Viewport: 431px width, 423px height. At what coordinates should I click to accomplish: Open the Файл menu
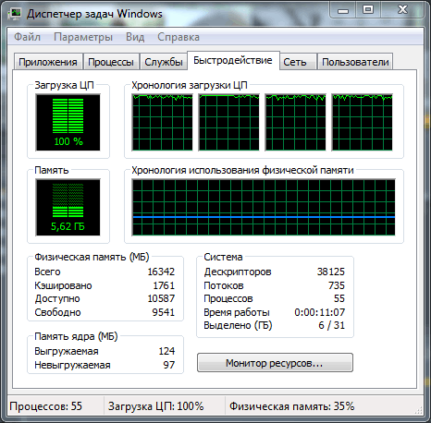pyautogui.click(x=27, y=37)
